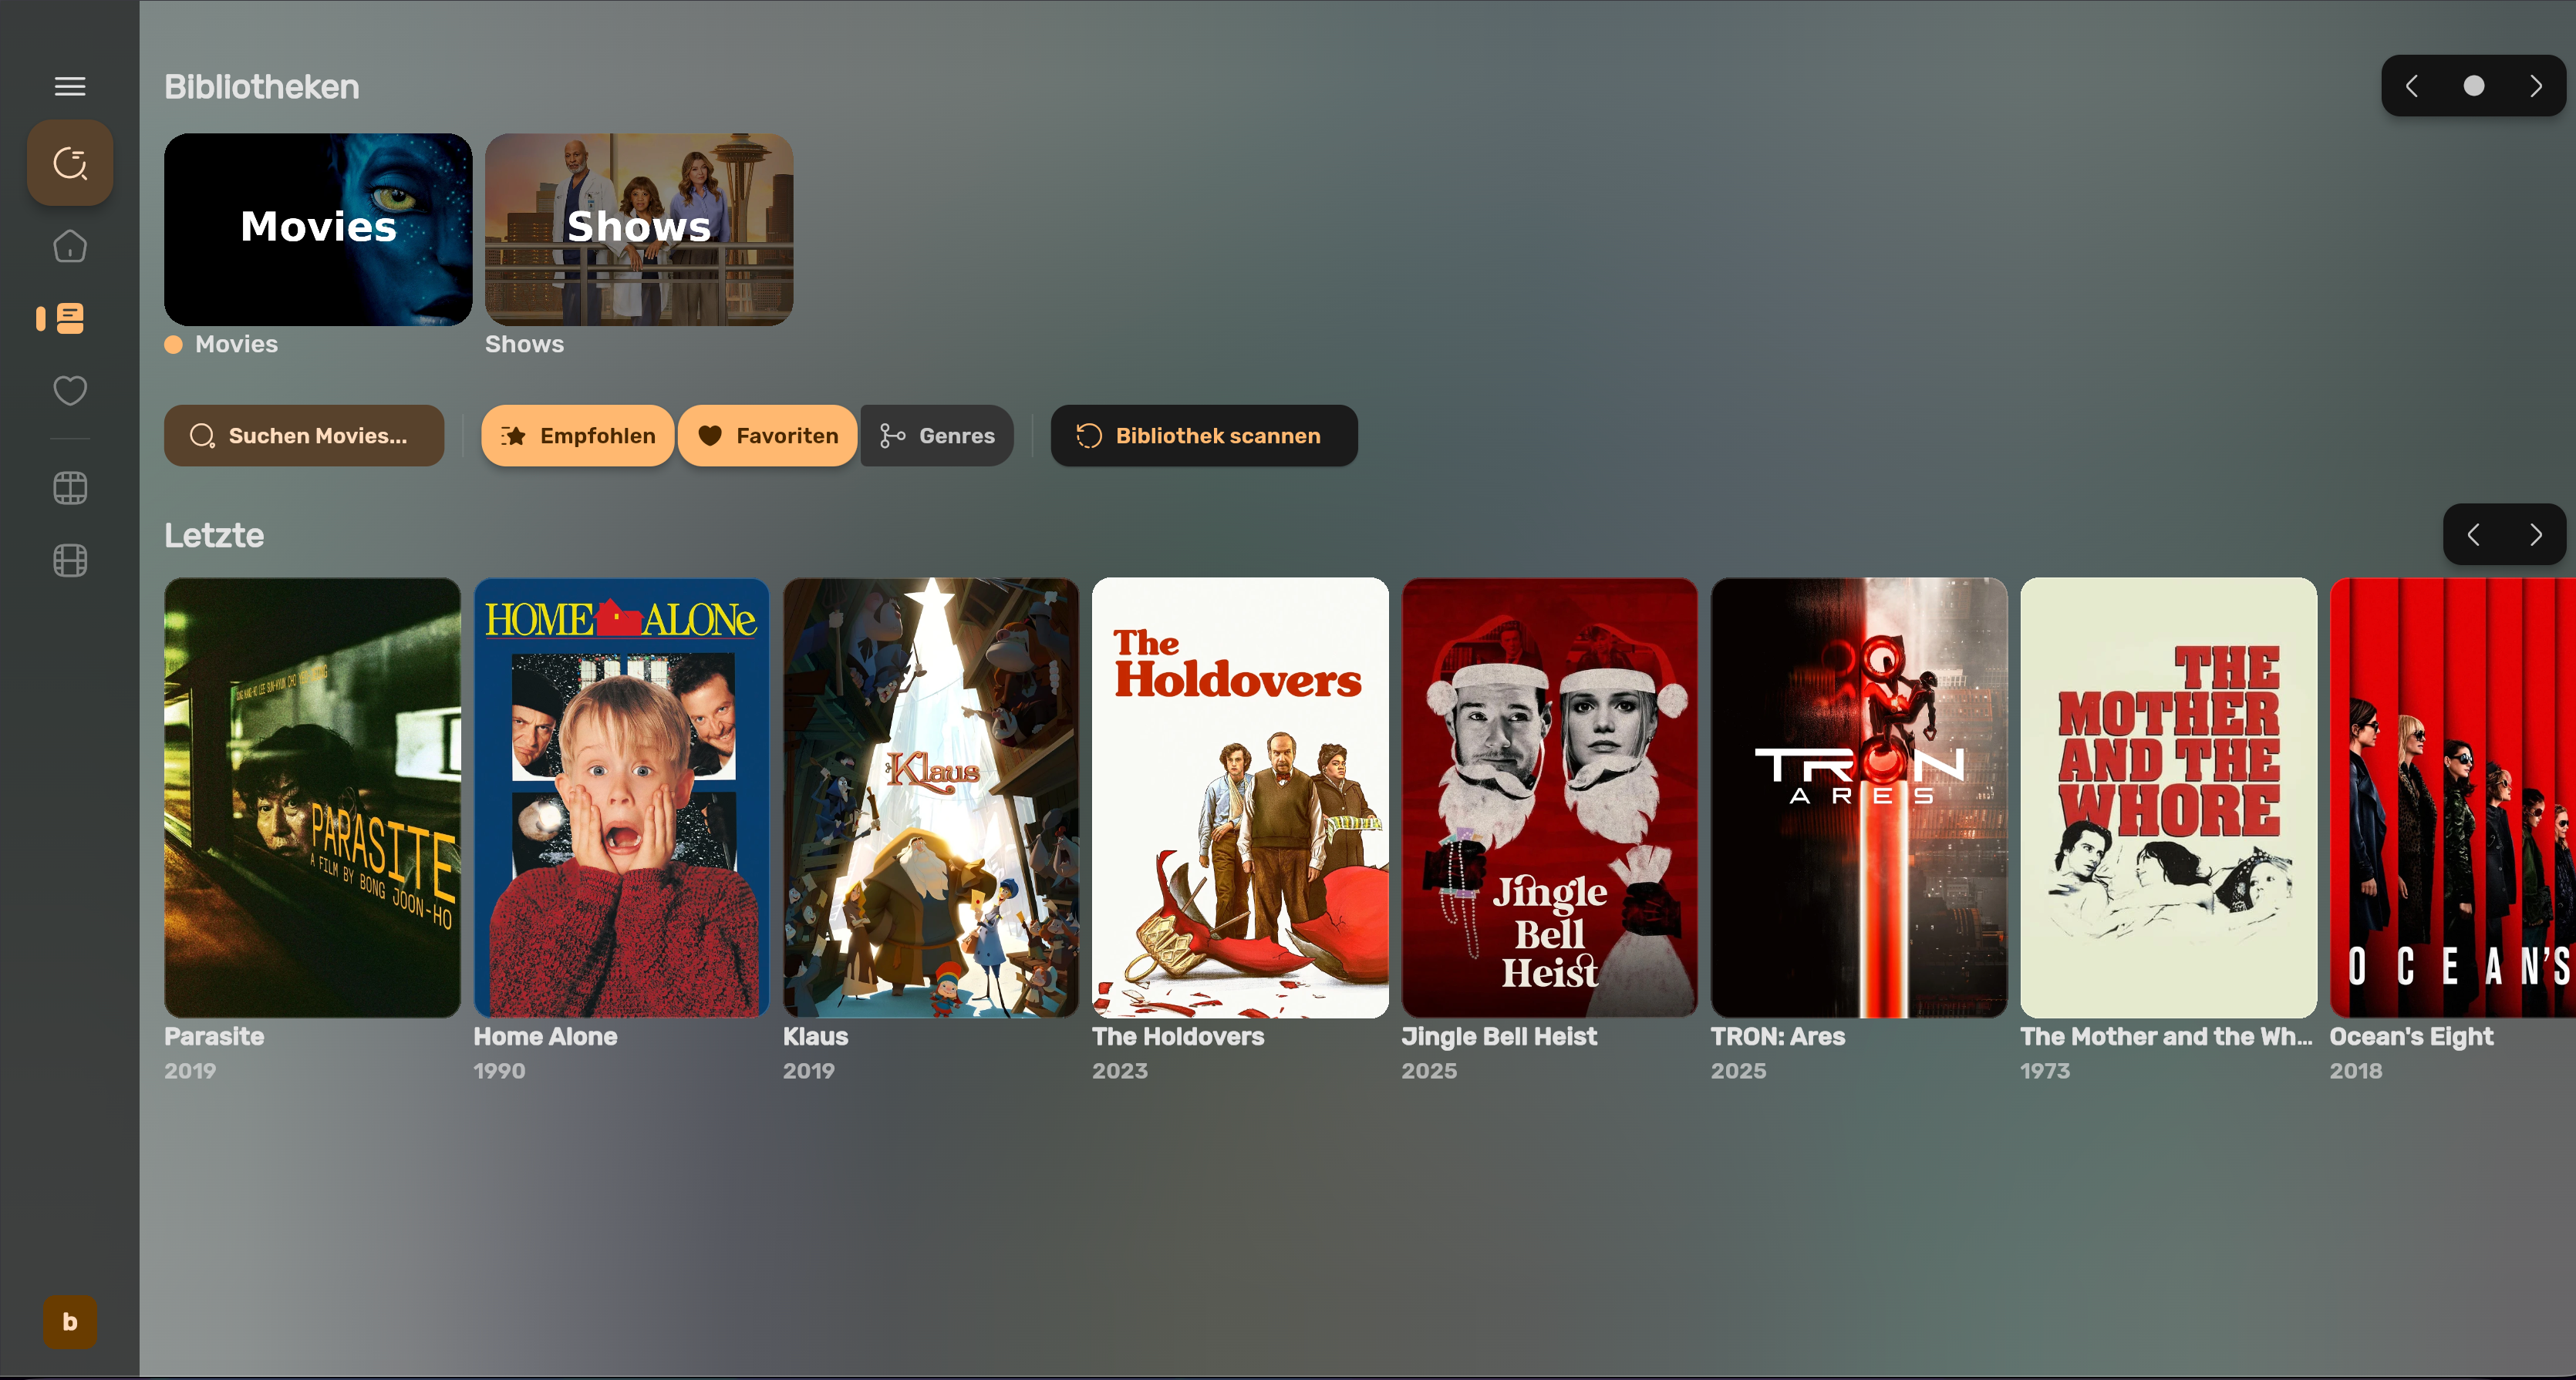Click 'Jingle Bell Heist' title text
The height and width of the screenshot is (1380, 2576).
pos(1499,1036)
